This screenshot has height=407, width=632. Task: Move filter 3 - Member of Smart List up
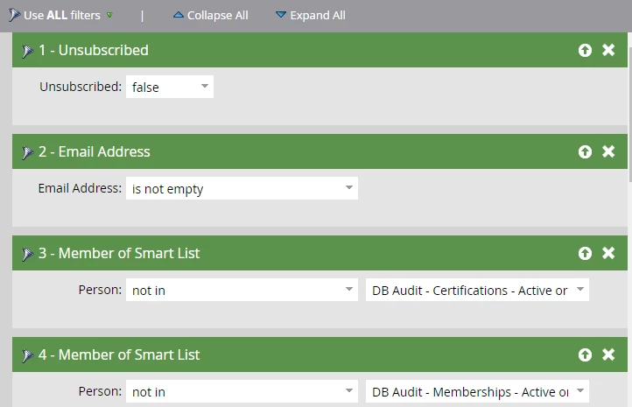[585, 254]
